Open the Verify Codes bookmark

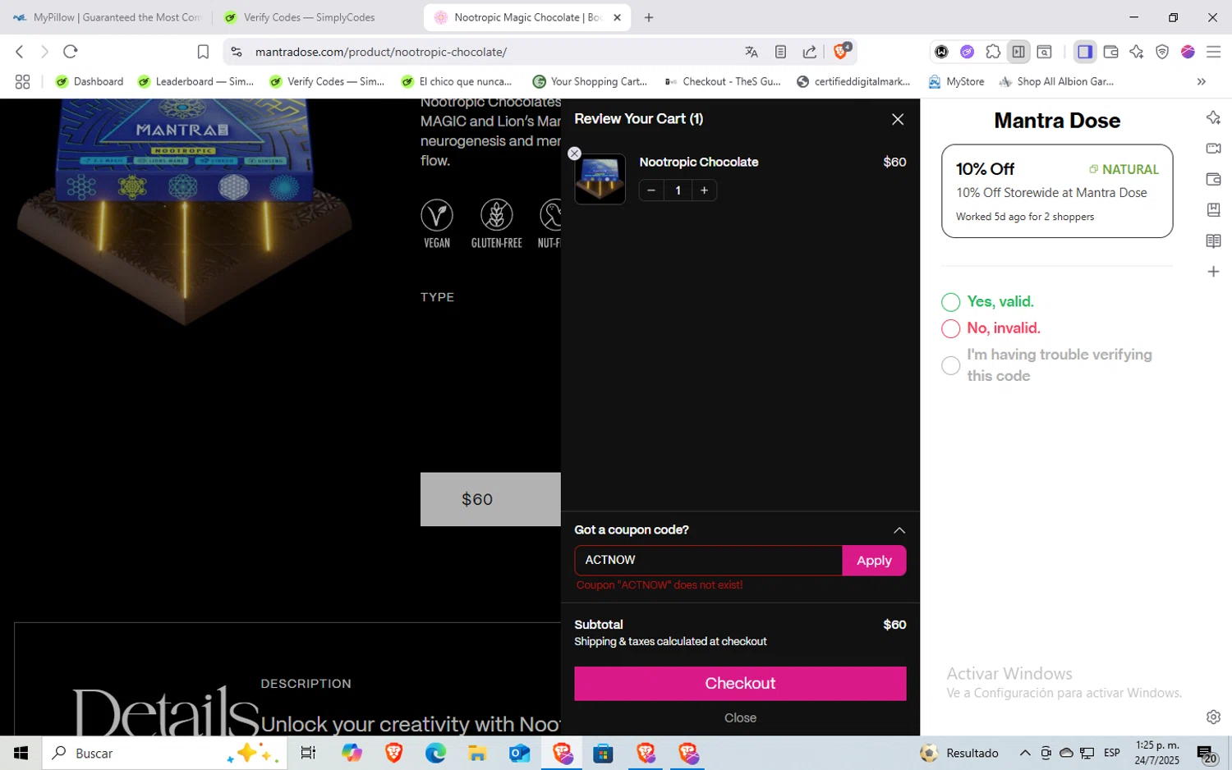(x=327, y=81)
